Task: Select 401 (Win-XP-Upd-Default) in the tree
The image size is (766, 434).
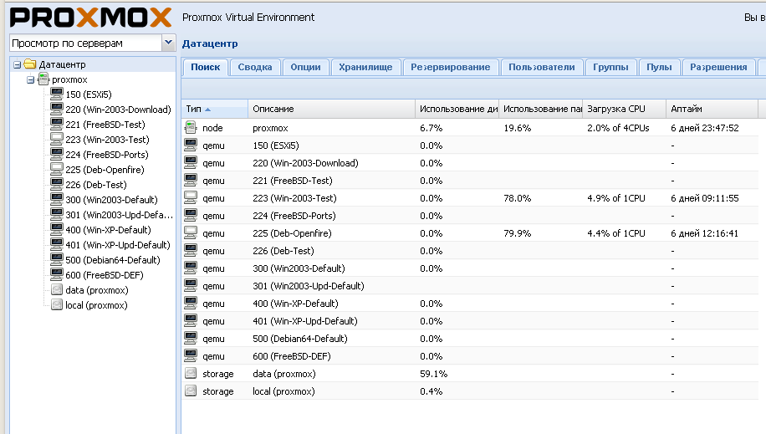Action: [118, 245]
